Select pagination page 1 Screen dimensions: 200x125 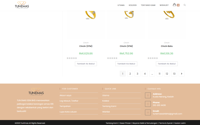122,73
